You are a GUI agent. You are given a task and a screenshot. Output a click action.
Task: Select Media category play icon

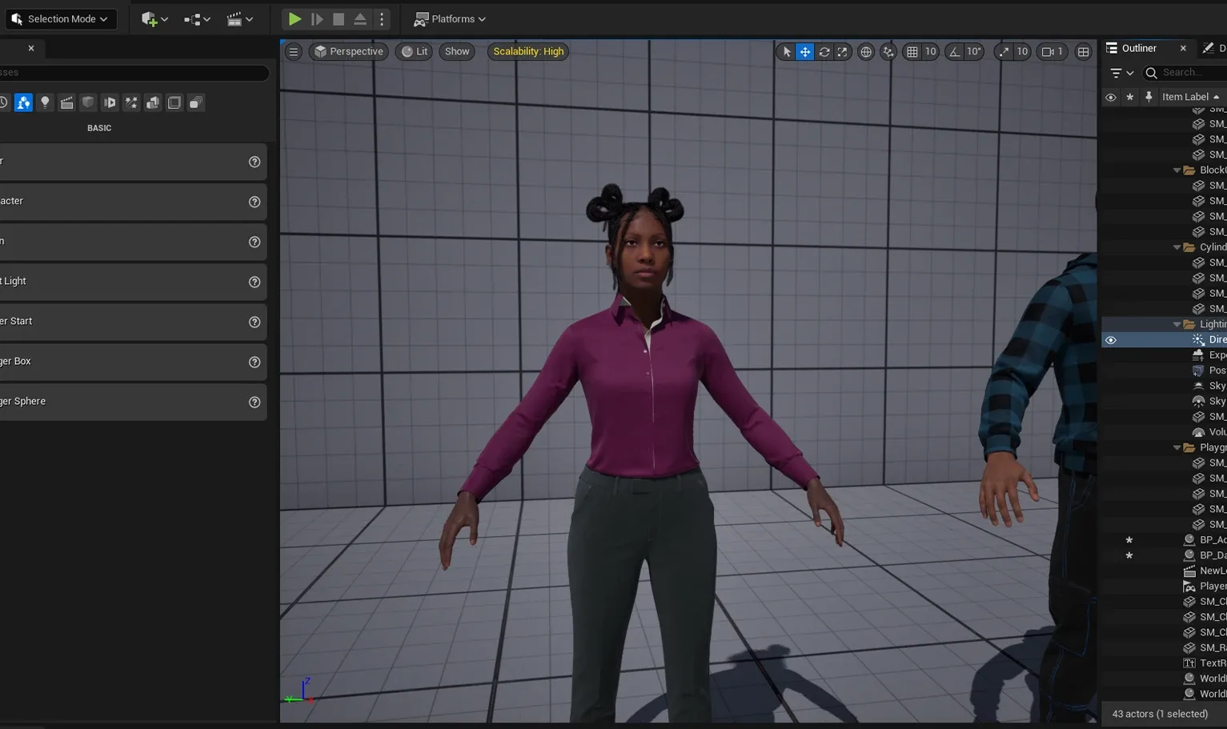(110, 102)
